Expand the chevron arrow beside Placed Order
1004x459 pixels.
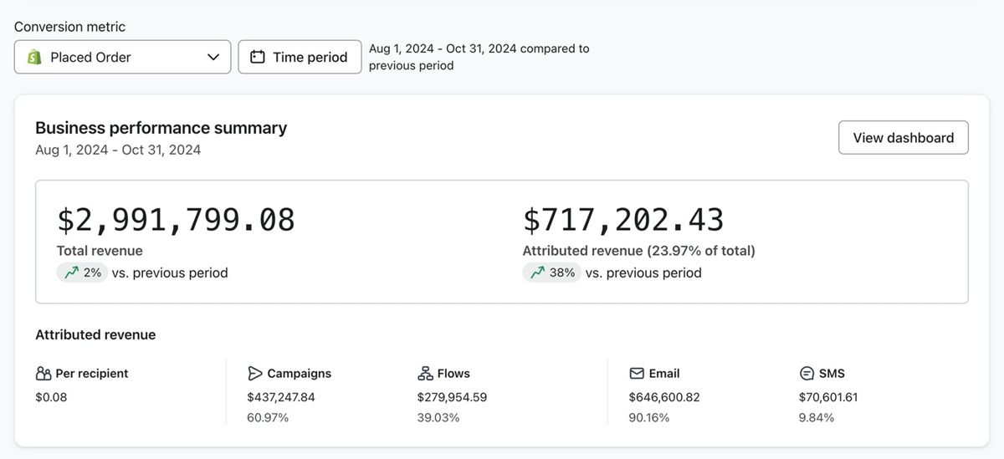pos(213,57)
